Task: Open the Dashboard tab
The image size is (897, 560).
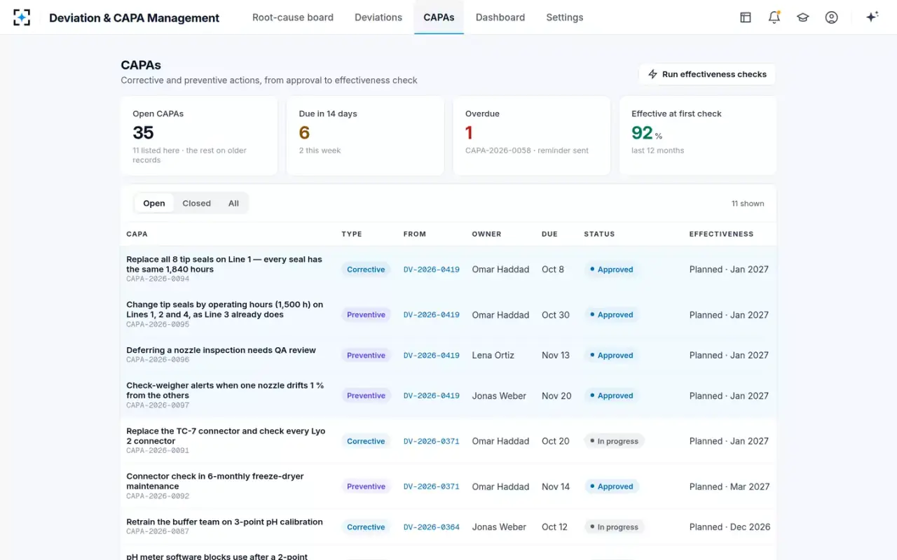Action: click(500, 17)
